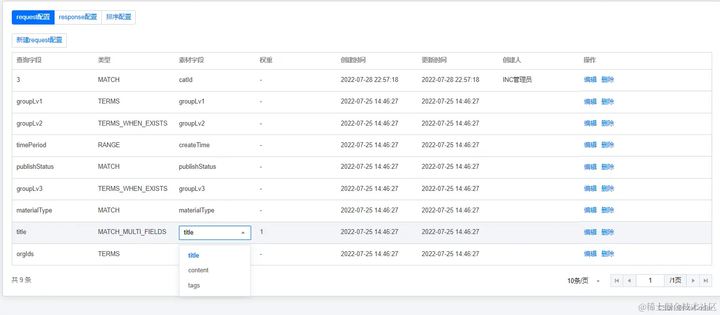Select the catId material field cell
This screenshot has width=720, height=315.
point(186,79)
